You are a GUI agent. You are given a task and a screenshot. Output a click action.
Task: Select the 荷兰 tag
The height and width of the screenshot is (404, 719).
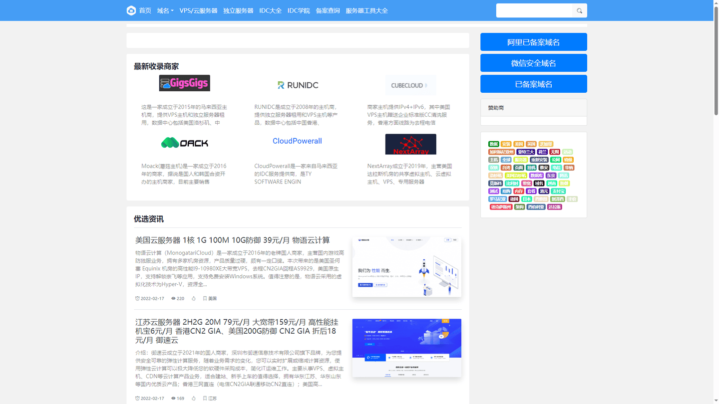542,152
